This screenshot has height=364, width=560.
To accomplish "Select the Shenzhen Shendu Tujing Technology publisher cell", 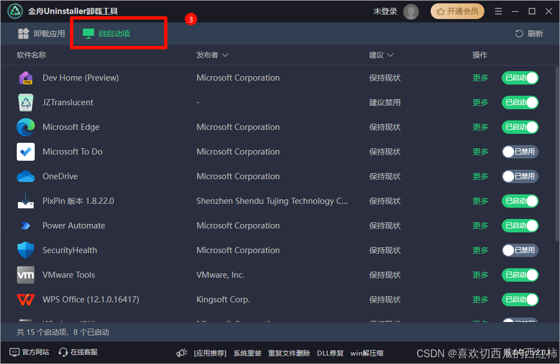I will click(272, 201).
